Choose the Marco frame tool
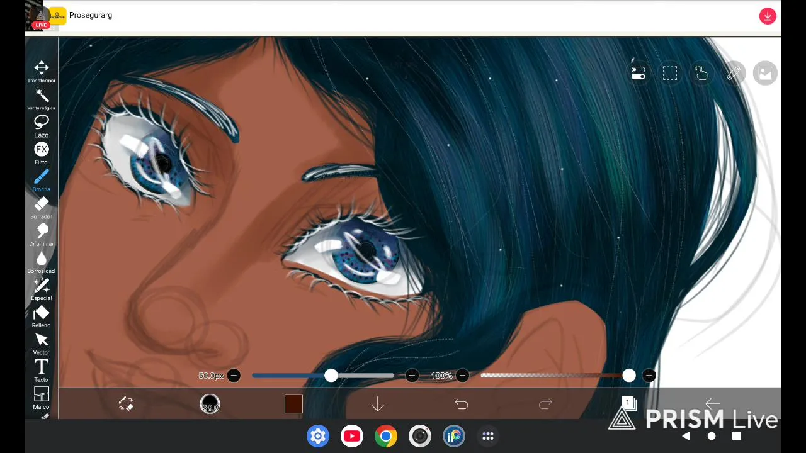This screenshot has width=806, height=453. click(x=42, y=398)
